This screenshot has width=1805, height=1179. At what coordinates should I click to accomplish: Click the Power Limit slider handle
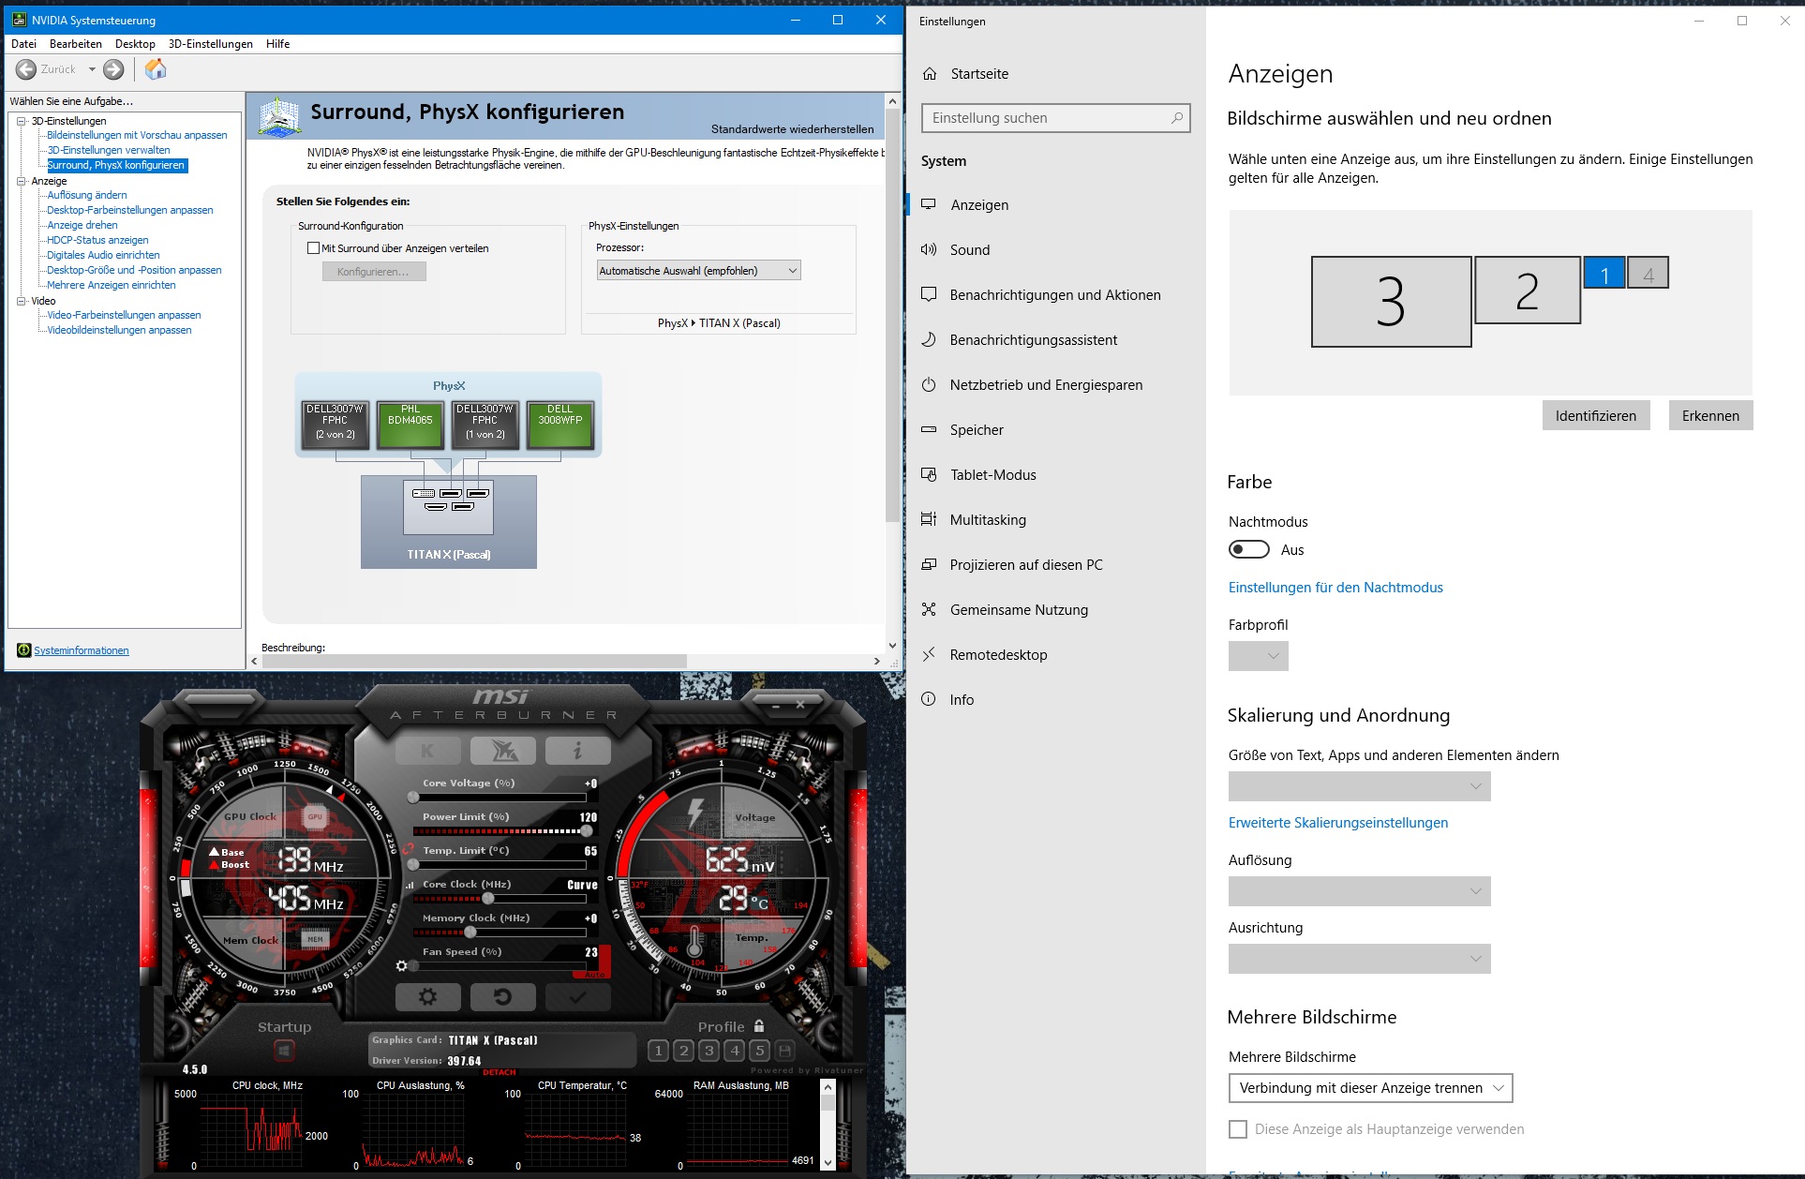click(x=587, y=831)
